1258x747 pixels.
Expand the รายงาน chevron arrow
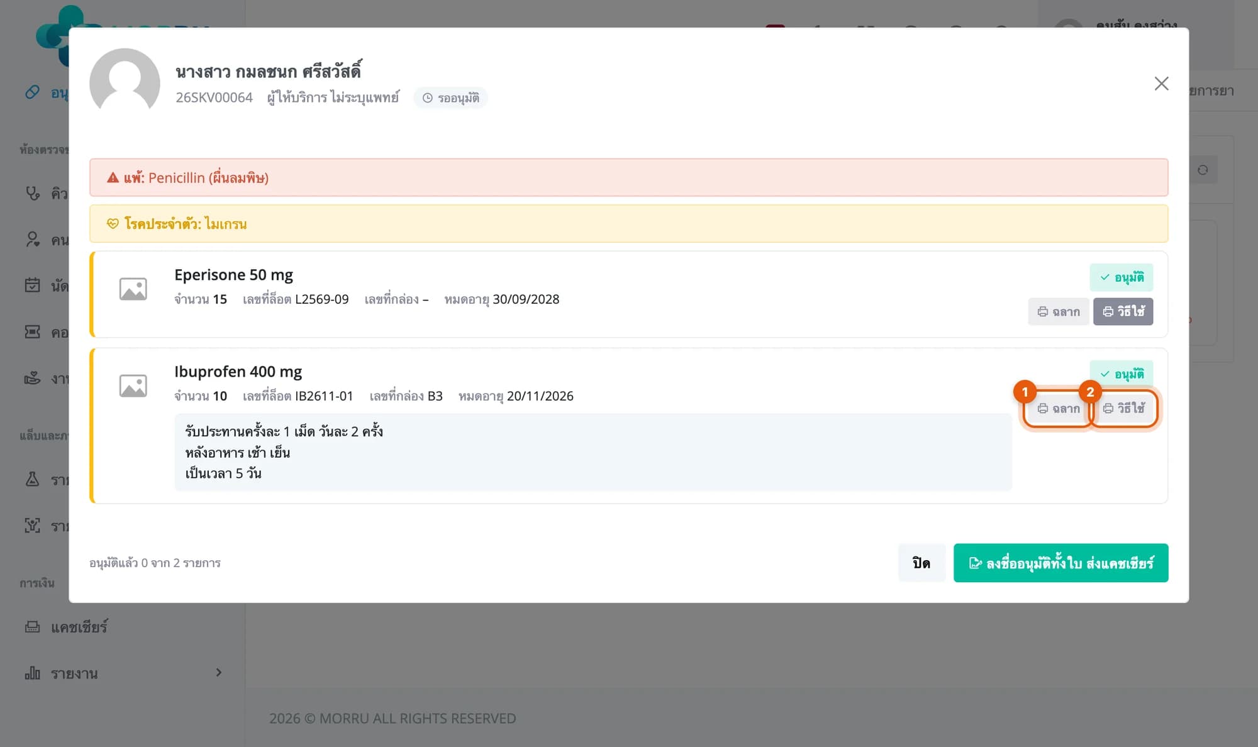[x=219, y=673]
